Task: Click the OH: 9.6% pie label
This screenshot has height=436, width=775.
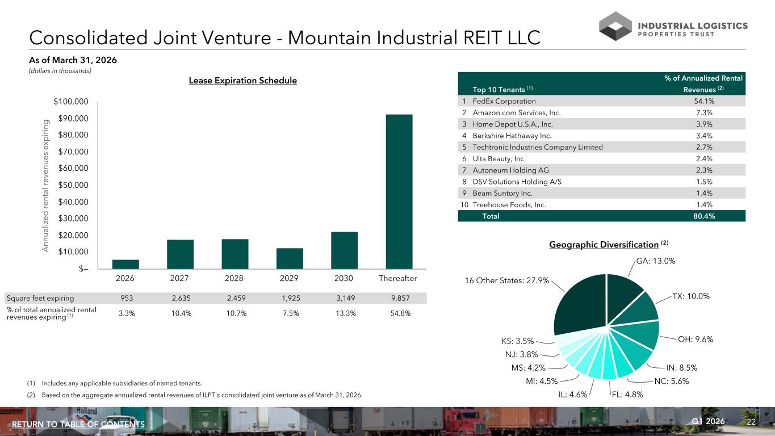Action: [x=696, y=339]
